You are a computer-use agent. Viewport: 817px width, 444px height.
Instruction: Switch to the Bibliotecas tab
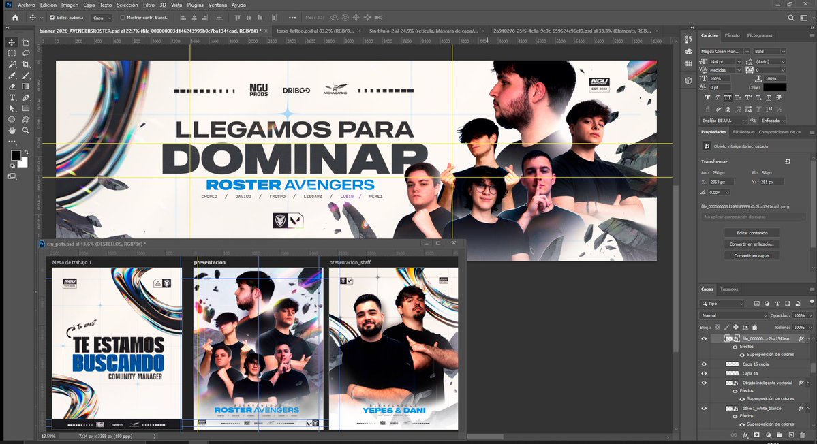743,131
